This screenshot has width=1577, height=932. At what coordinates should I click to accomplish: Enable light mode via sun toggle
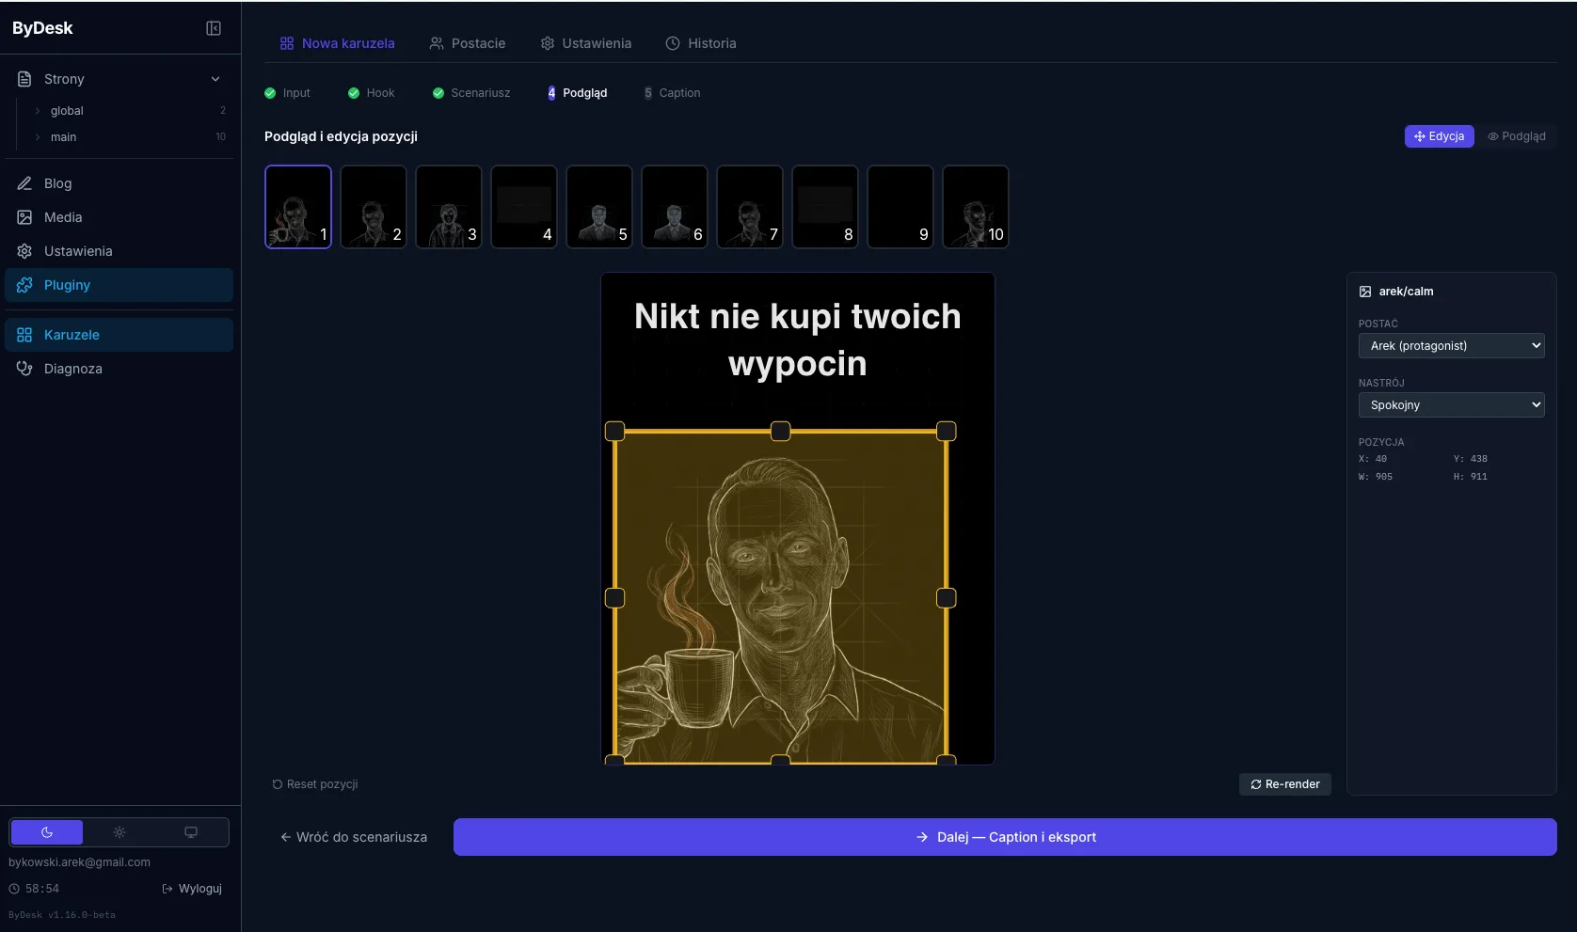(119, 832)
